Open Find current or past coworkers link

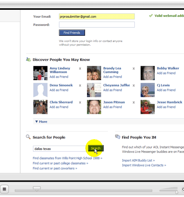tap(55, 168)
